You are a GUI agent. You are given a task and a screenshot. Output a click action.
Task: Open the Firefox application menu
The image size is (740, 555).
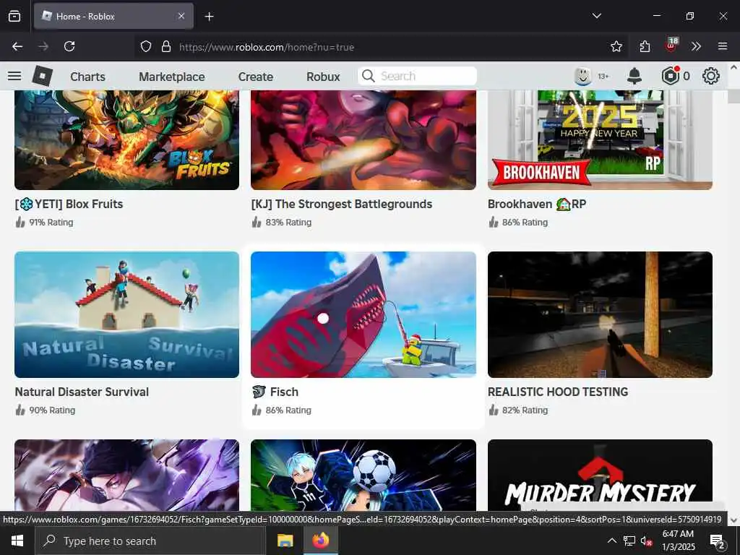tap(722, 46)
